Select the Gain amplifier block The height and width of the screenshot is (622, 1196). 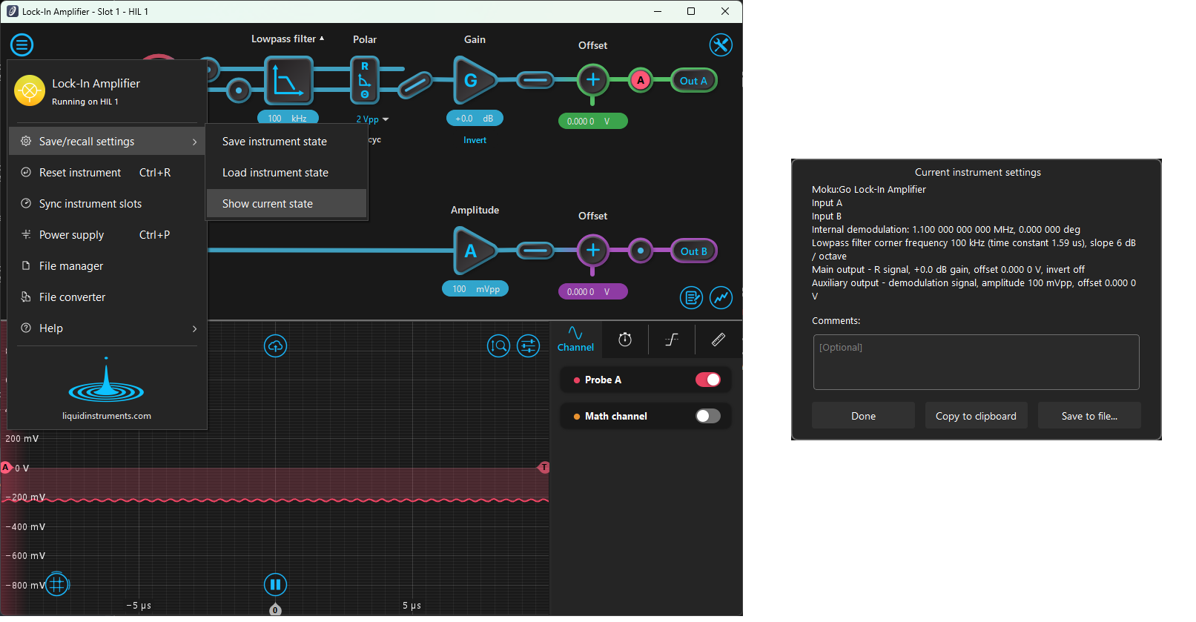475,80
